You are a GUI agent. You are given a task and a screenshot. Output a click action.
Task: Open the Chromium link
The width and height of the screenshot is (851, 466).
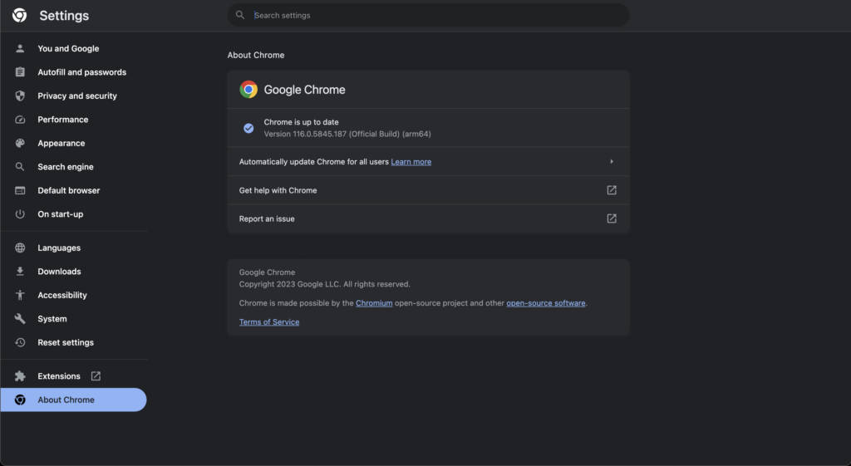tap(374, 303)
